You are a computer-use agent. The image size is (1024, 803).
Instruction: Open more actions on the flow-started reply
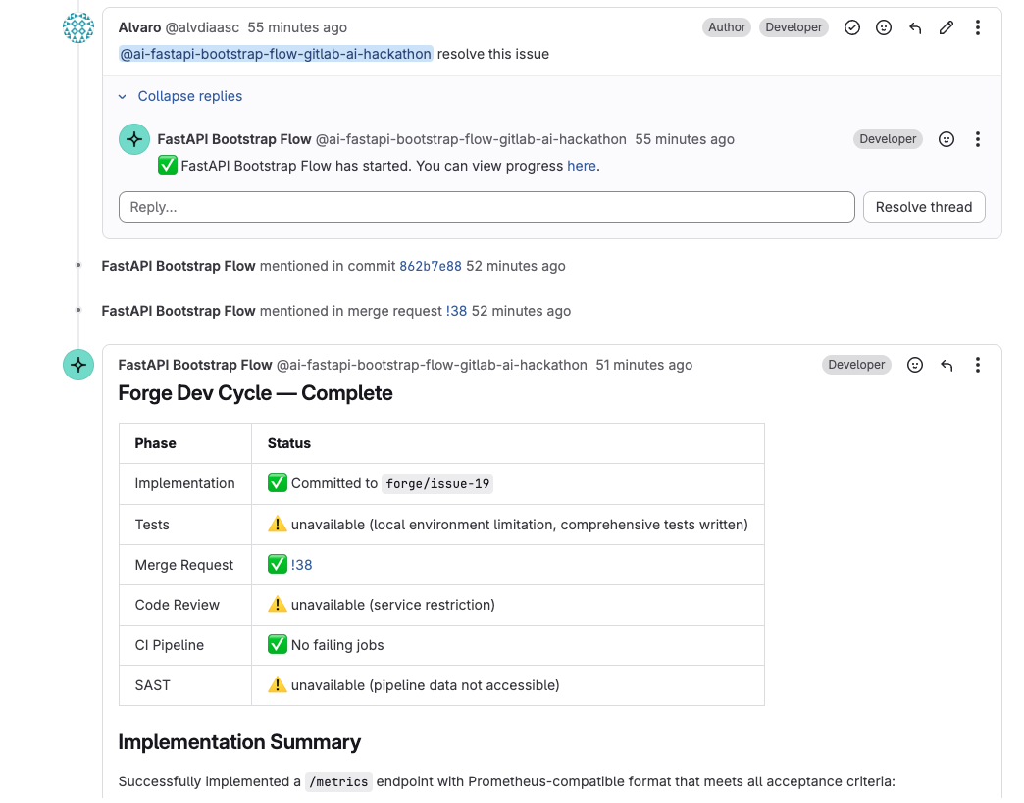point(978,139)
